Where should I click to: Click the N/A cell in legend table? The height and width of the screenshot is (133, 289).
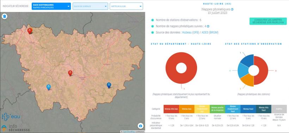(279, 126)
